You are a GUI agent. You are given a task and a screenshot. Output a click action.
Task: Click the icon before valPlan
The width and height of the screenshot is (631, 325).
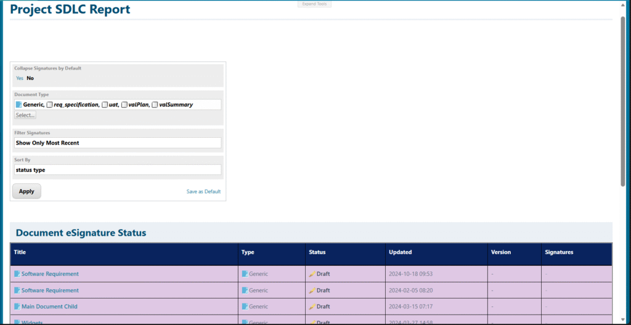(124, 105)
